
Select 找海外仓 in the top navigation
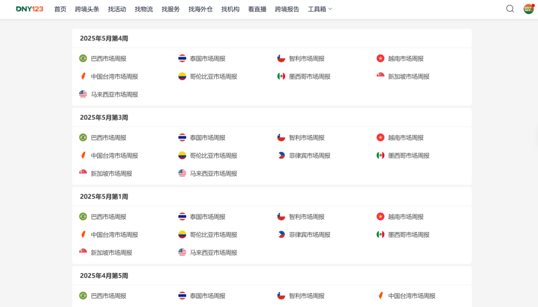click(x=200, y=9)
